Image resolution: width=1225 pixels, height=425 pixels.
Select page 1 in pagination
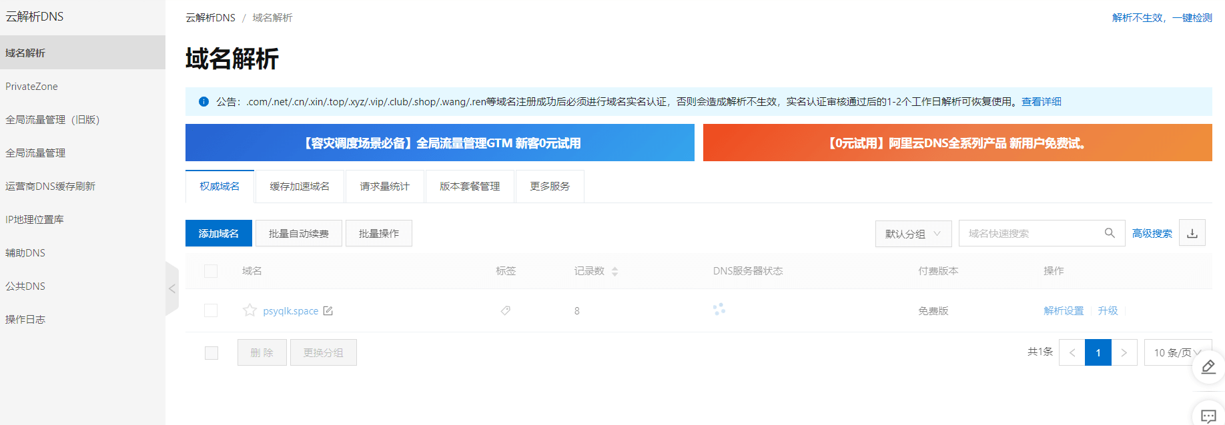pyautogui.click(x=1098, y=352)
